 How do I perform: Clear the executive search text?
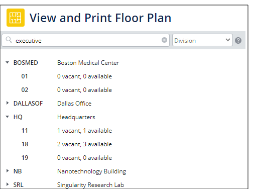(x=164, y=40)
